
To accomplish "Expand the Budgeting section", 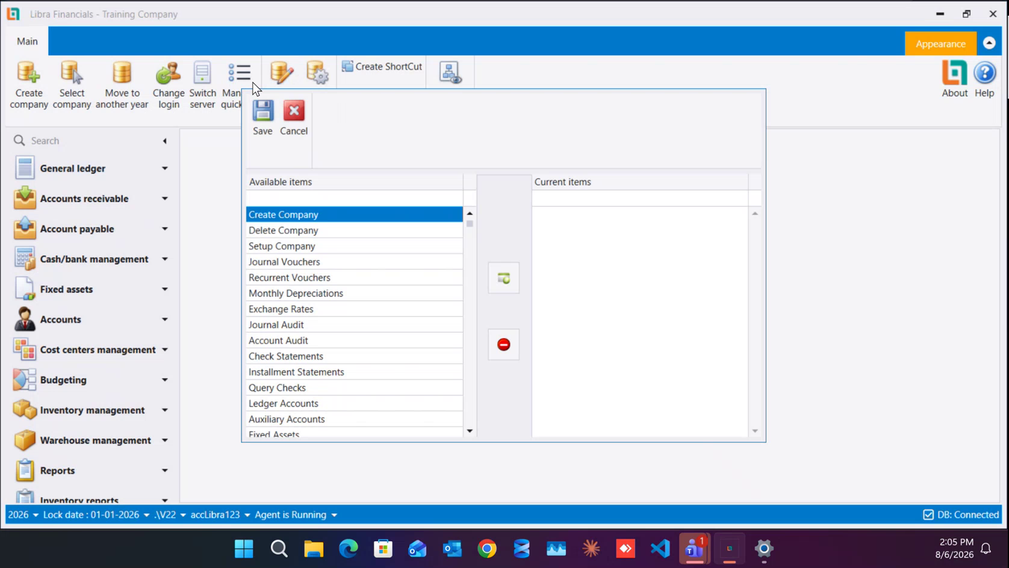I will point(164,380).
